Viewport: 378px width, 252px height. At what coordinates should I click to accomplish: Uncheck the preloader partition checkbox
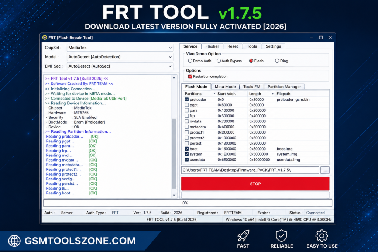187,99
